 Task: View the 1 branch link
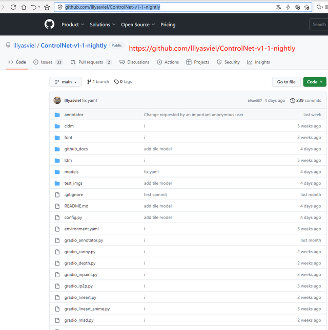point(98,82)
